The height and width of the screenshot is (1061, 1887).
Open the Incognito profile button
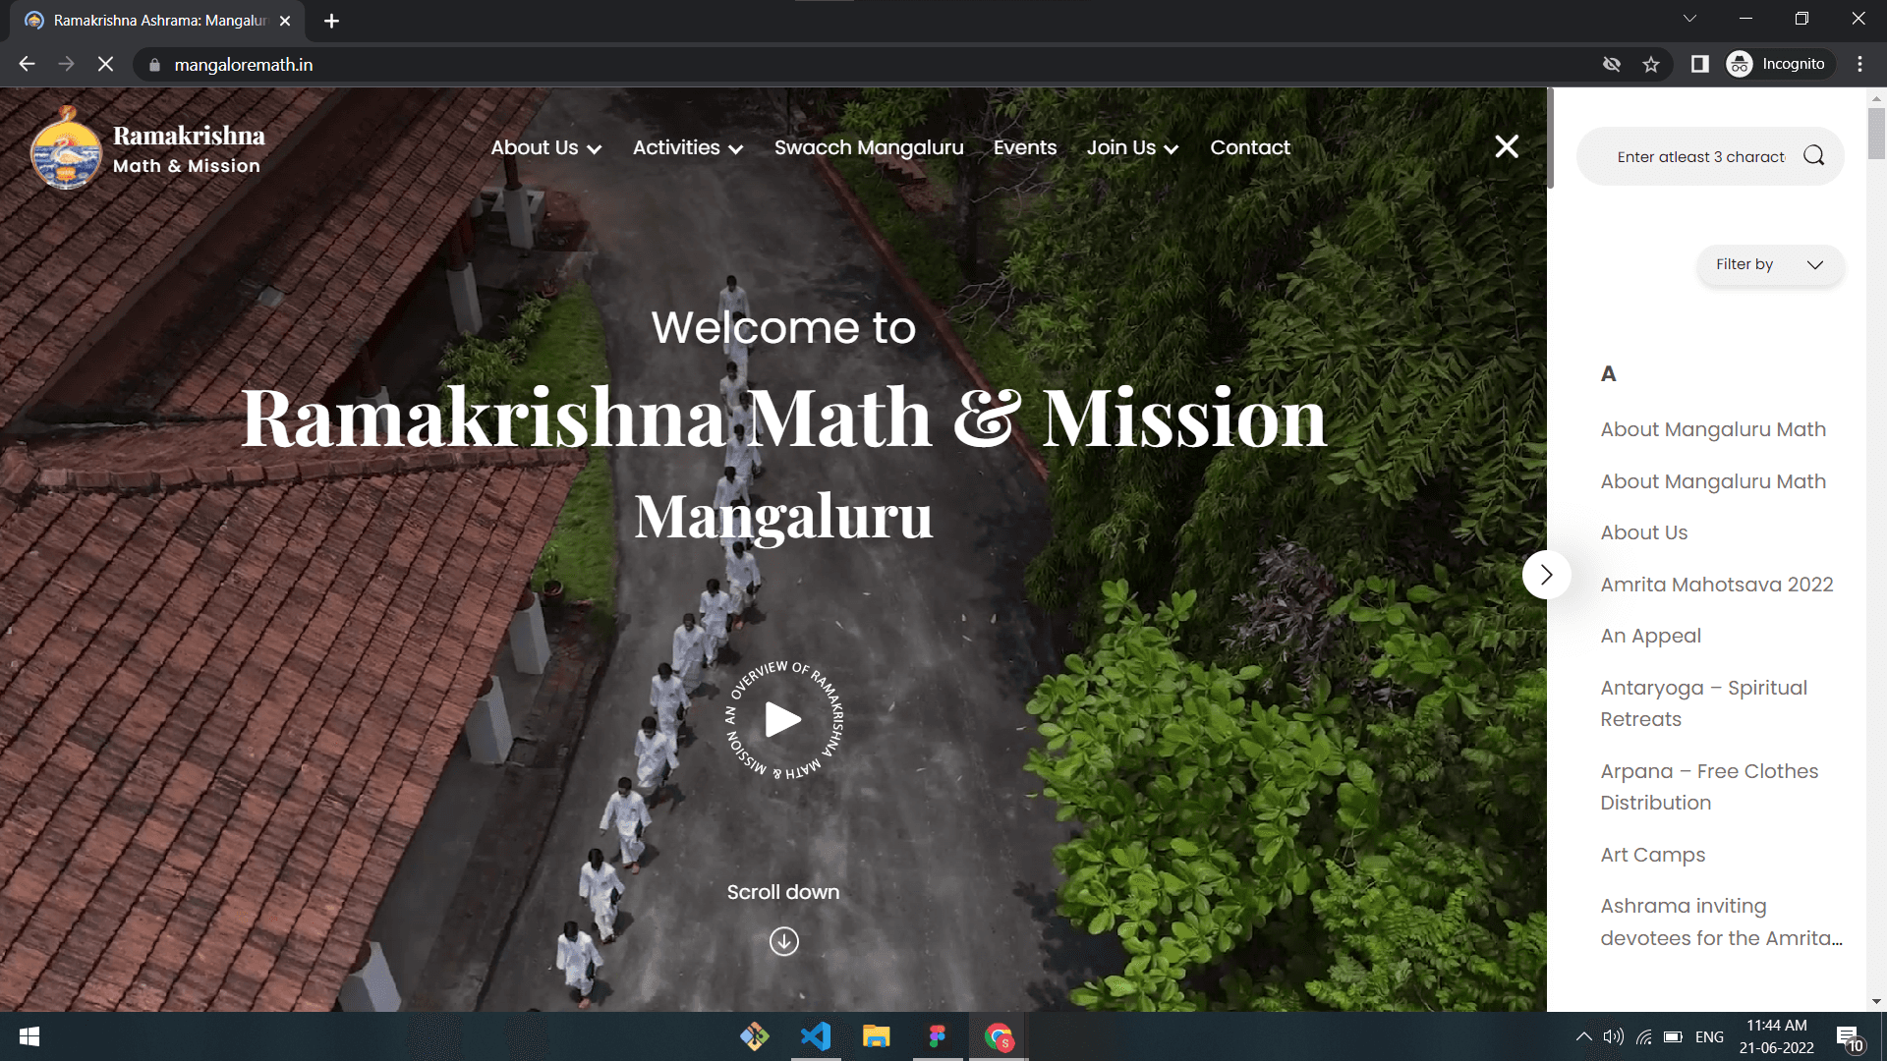(x=1779, y=64)
